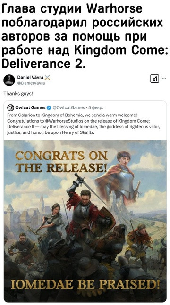Click the 5 февр. tweet date
The width and height of the screenshot is (170, 305).
[x=96, y=107]
